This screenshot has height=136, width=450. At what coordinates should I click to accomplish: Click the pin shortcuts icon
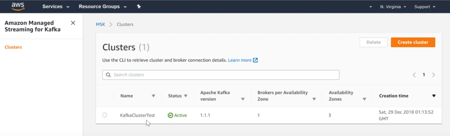[x=139, y=6]
